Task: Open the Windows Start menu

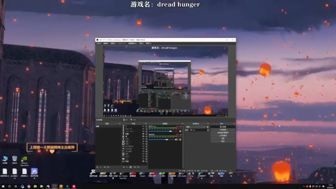Action: click(x=3, y=186)
